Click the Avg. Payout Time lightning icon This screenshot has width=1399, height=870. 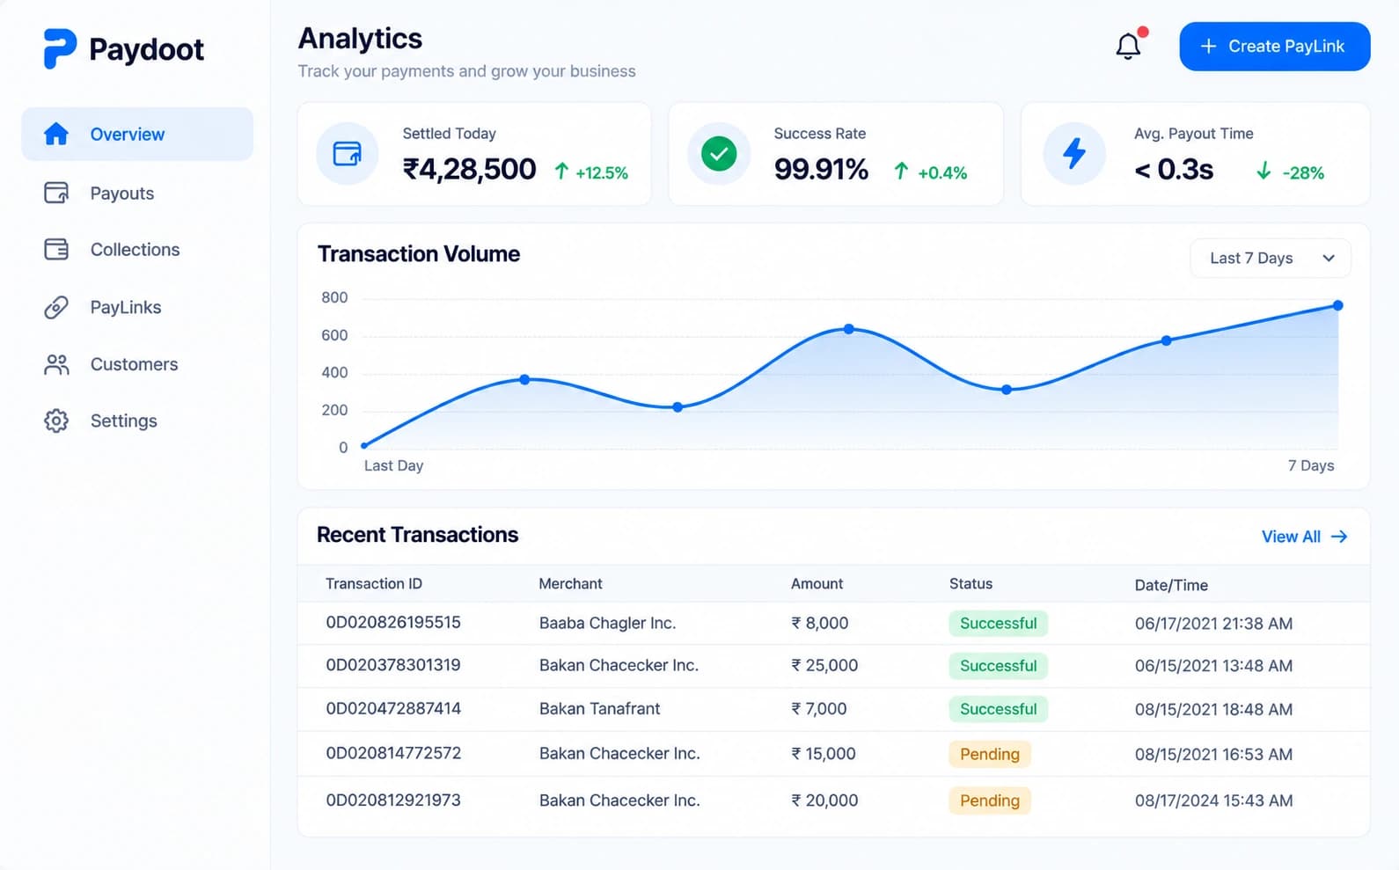coord(1074,154)
